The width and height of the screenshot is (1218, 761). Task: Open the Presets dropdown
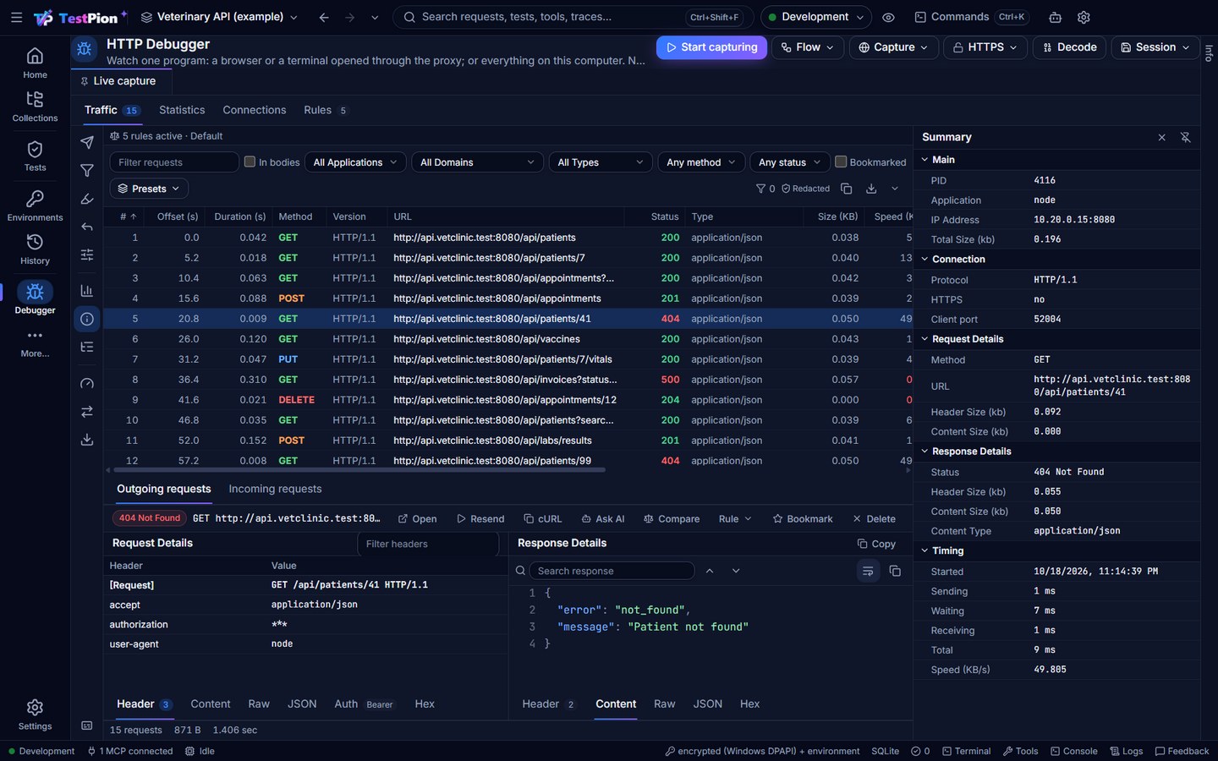pyautogui.click(x=149, y=189)
